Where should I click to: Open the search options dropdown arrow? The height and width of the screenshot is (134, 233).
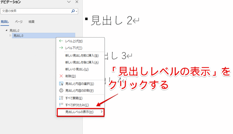coord(77,11)
